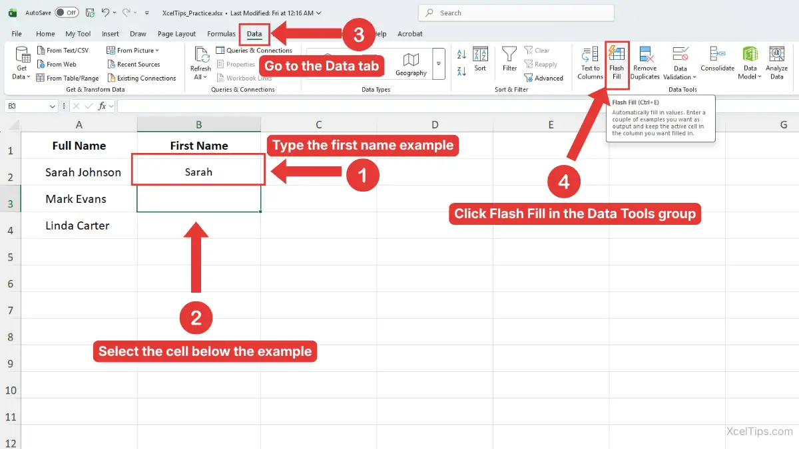Viewport: 799px width, 449px height.
Task: Click the Reapply filter option
Action: click(x=540, y=65)
